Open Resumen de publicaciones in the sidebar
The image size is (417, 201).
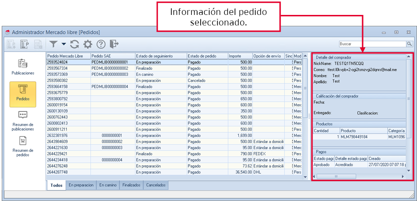click(23, 121)
